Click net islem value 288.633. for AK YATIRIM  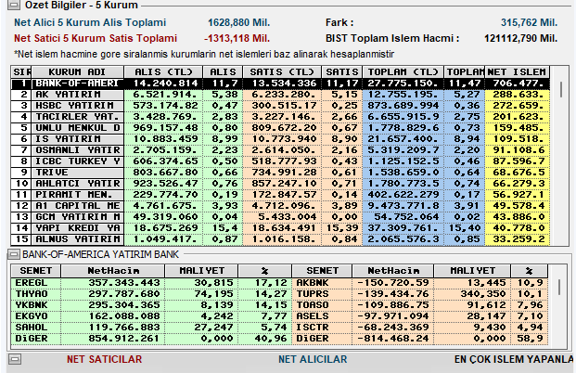pyautogui.click(x=518, y=95)
